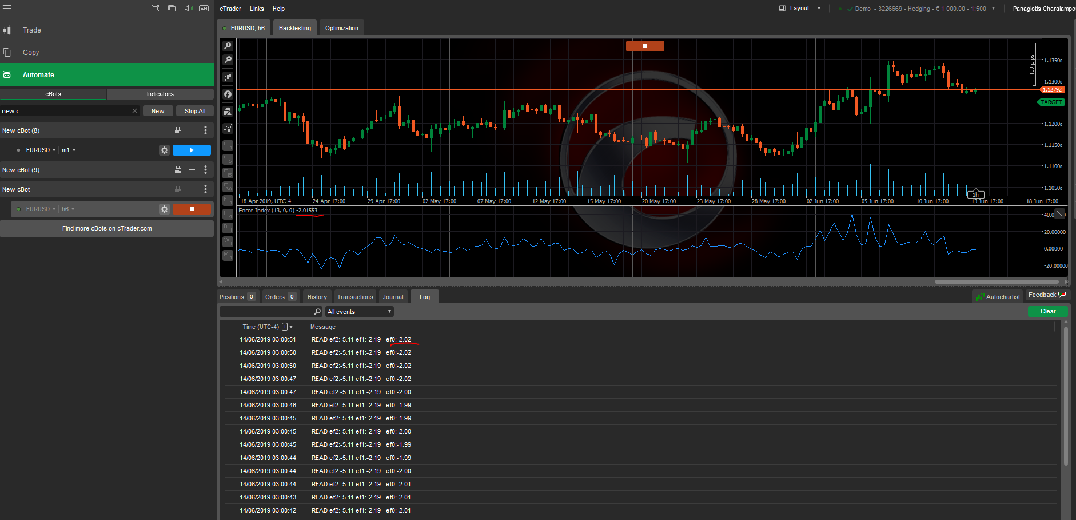Mute sounds with the speaker icon
This screenshot has height=520, width=1076.
pyautogui.click(x=188, y=9)
